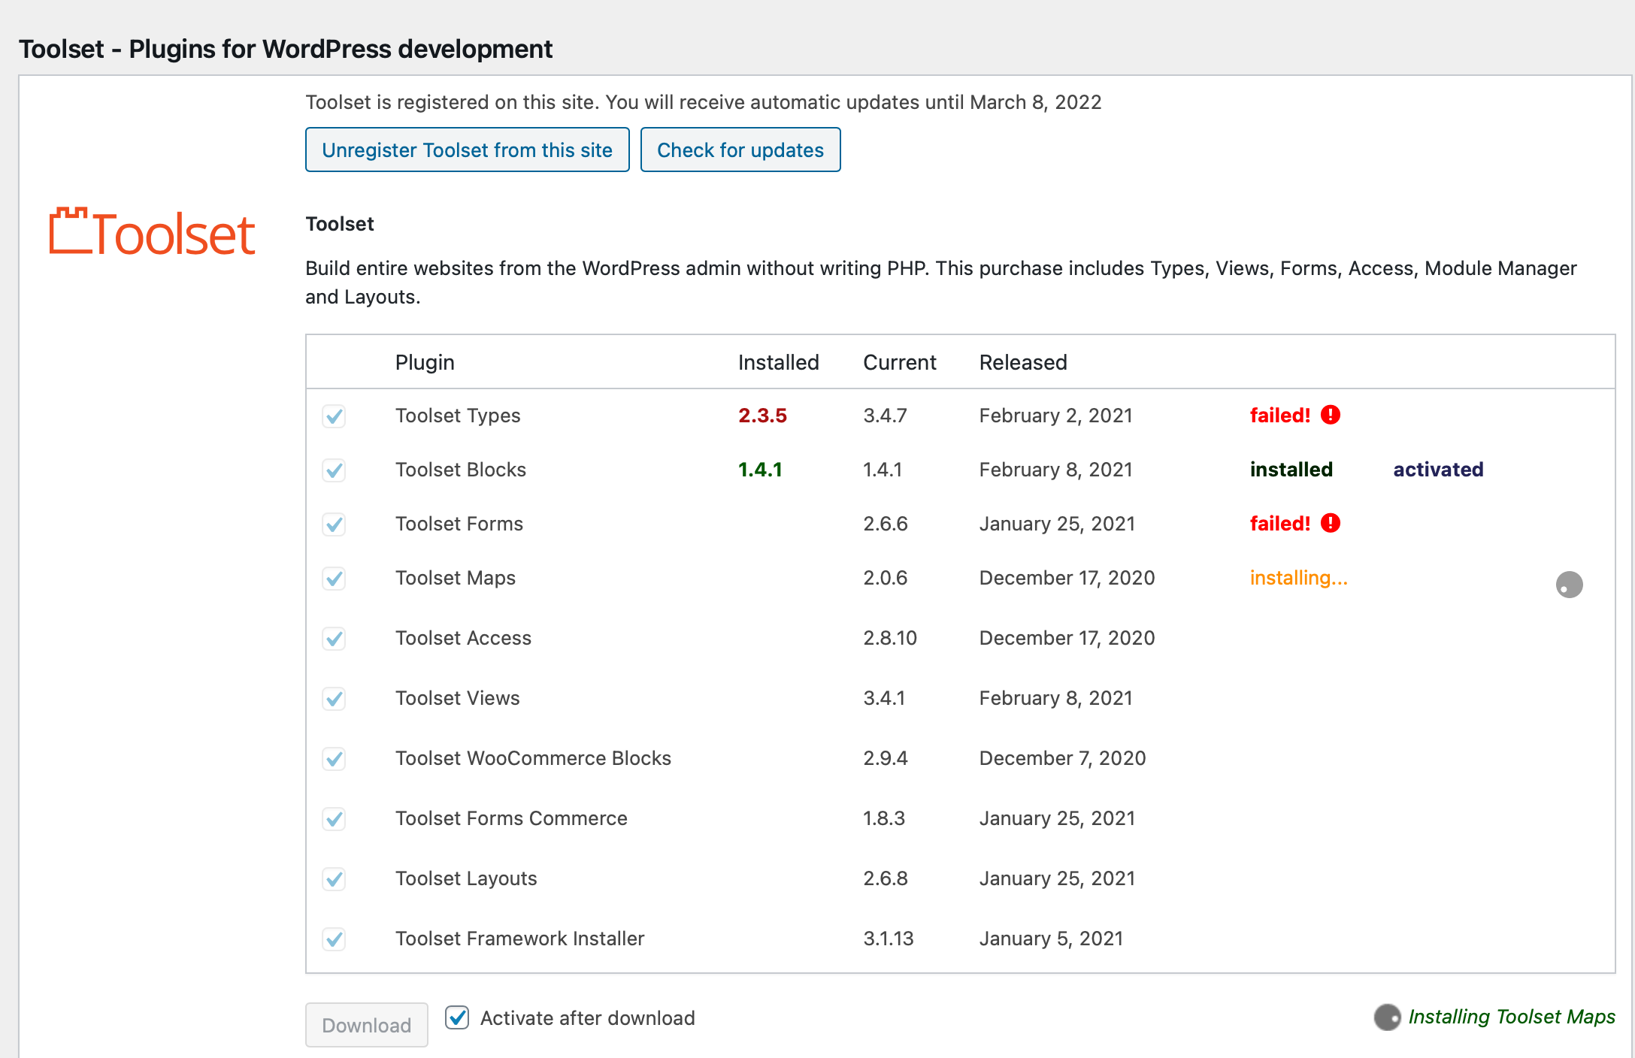Viewport: 1635px width, 1058px height.
Task: Click the Toolset Access plugin name
Action: tap(463, 638)
